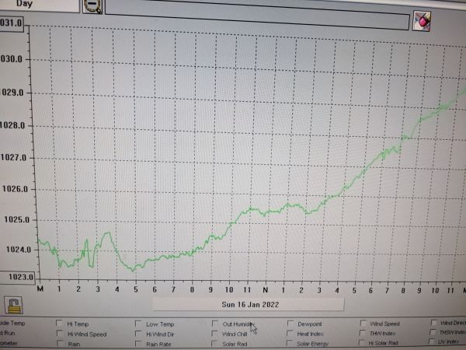
Task: Enable Hi Wind Speed plotting
Action: click(60, 334)
